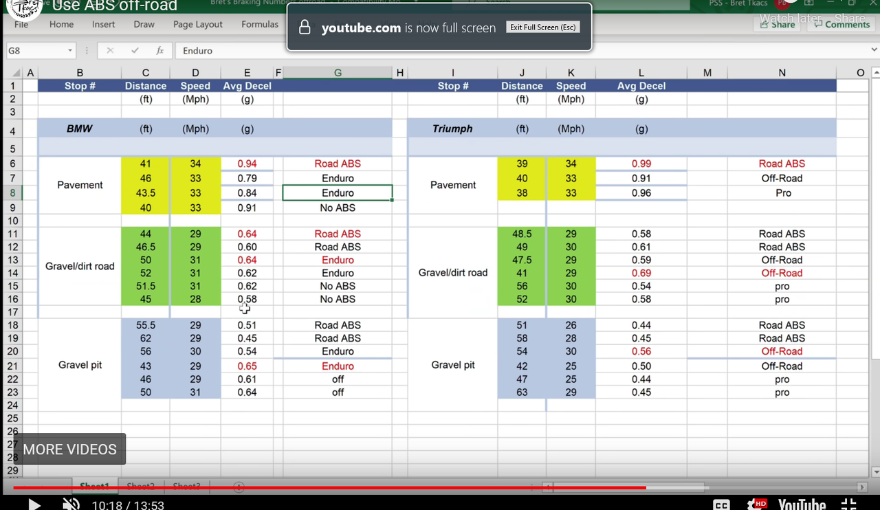Click 'No ABS' in row 9
Screen dimensions: 880x510
(338, 208)
